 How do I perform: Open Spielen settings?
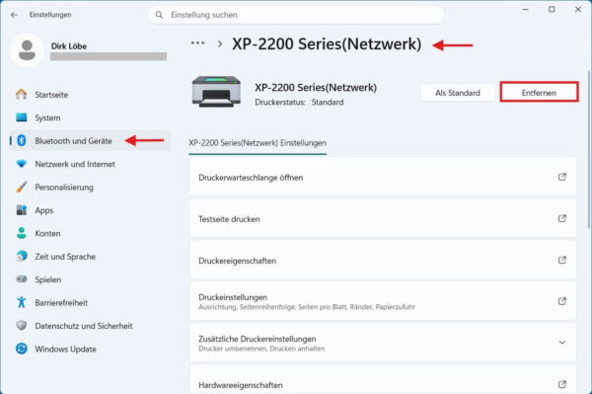(90, 279)
